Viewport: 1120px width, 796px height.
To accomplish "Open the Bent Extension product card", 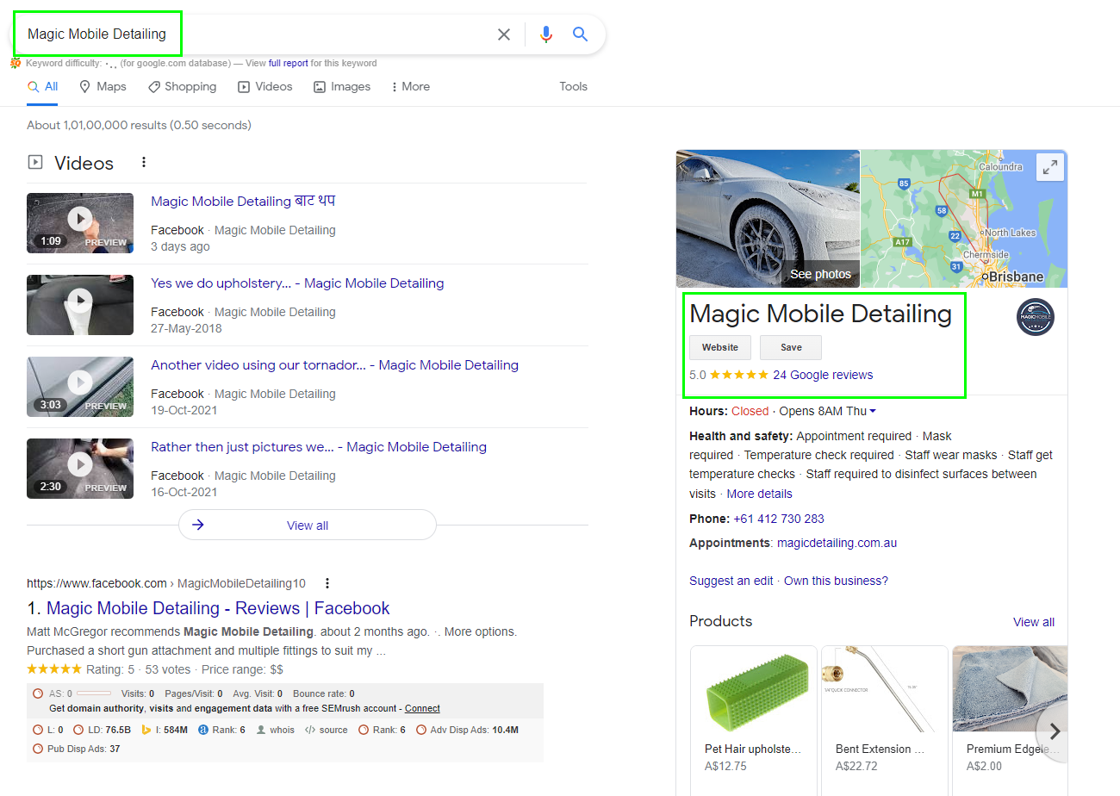I will (885, 720).
